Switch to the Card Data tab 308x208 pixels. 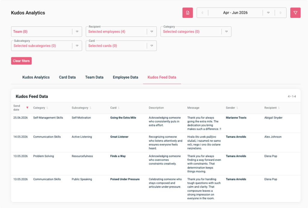coord(67,77)
